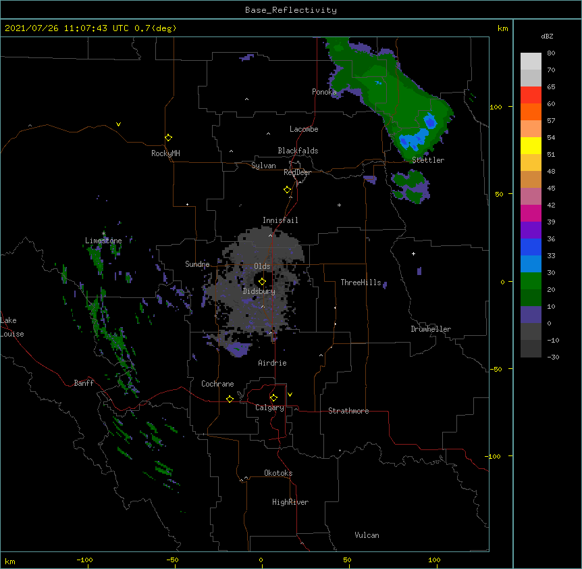
Task: Select the royal blue swatch between 36 and 33
Action: 531,247
